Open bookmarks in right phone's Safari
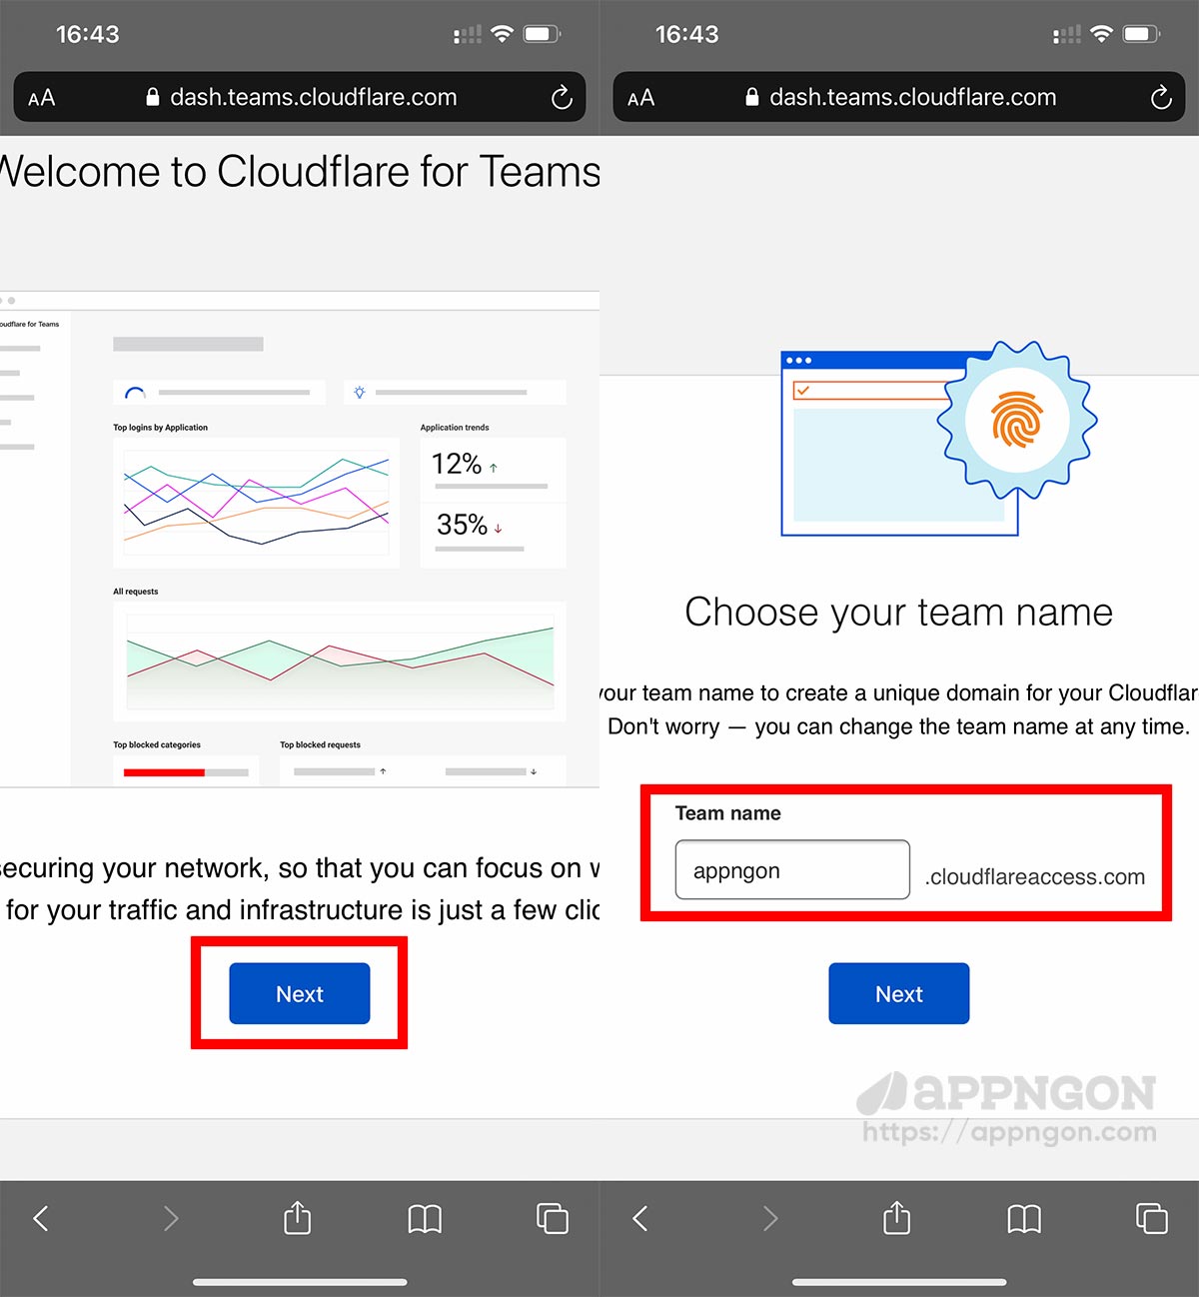 tap(1024, 1219)
